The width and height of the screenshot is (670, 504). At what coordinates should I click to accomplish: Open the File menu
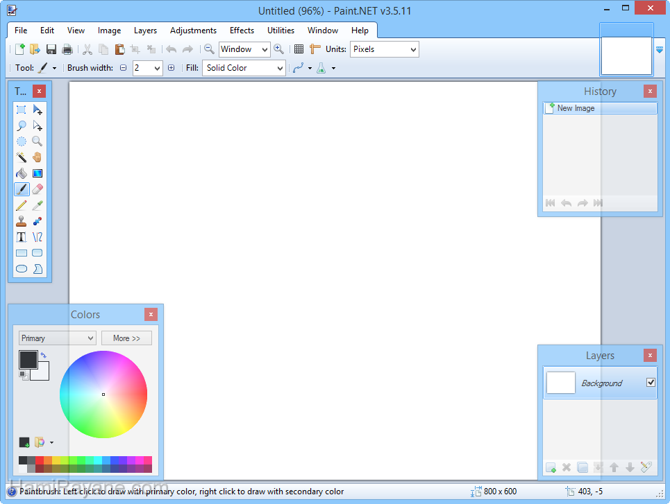pyautogui.click(x=21, y=31)
